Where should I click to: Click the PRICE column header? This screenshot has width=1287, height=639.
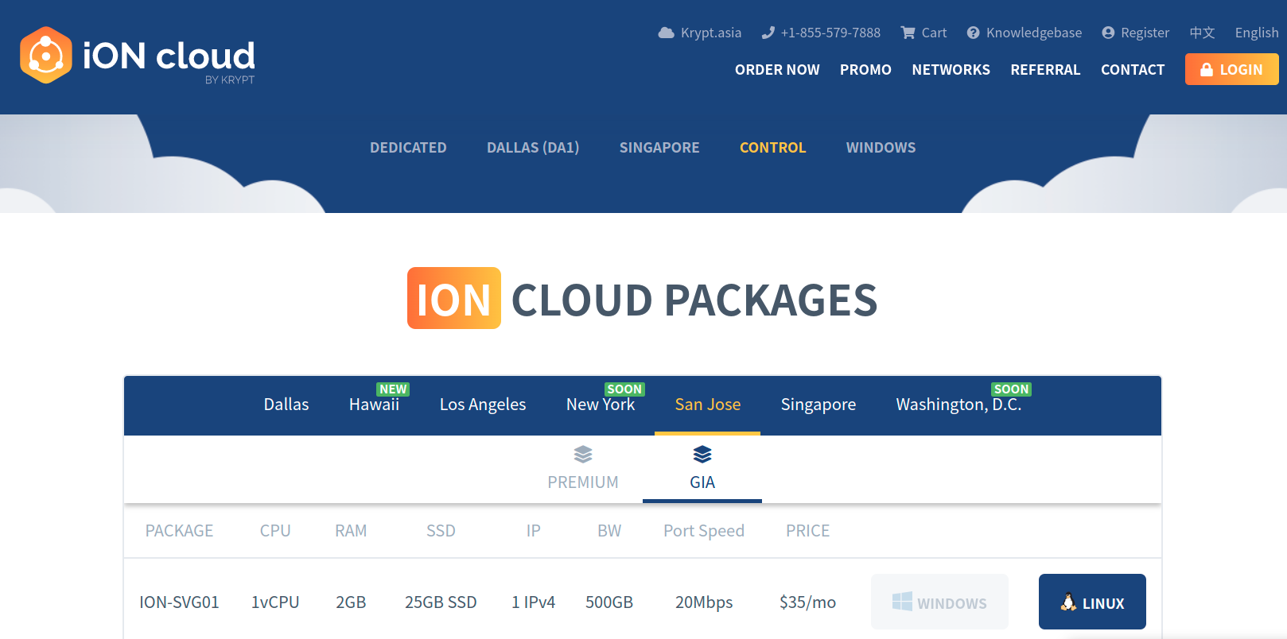coord(807,531)
